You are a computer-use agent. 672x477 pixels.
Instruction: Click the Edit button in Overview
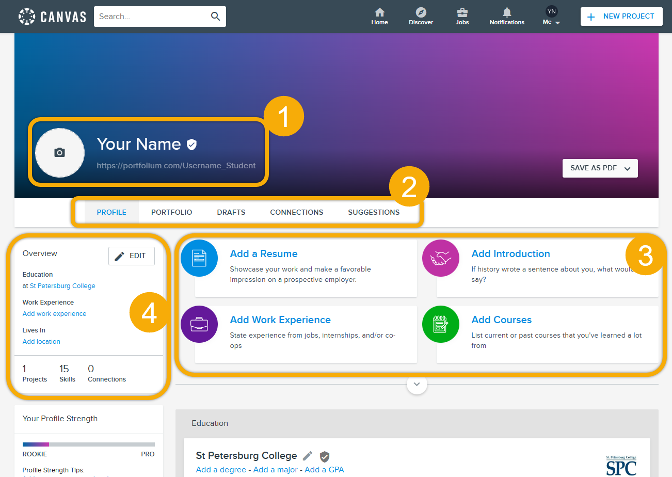tap(131, 256)
